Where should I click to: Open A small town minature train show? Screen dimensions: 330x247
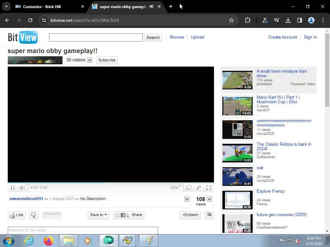click(x=282, y=73)
